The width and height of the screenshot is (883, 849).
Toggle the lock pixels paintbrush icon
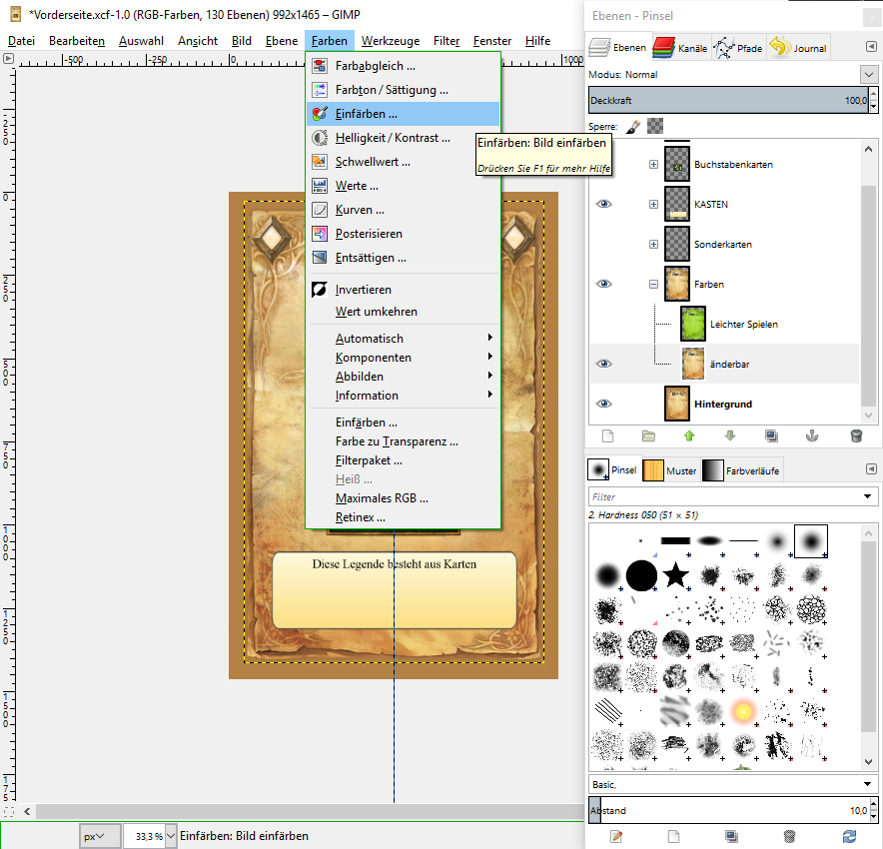632,126
